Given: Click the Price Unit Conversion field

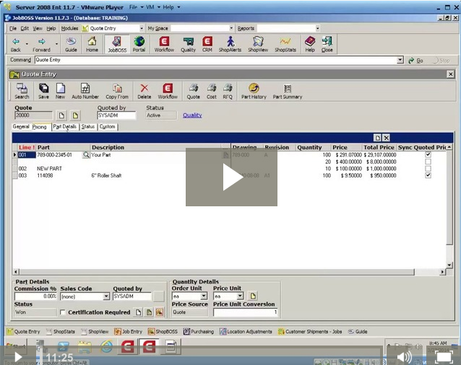Looking at the screenshot, I should (x=245, y=312).
